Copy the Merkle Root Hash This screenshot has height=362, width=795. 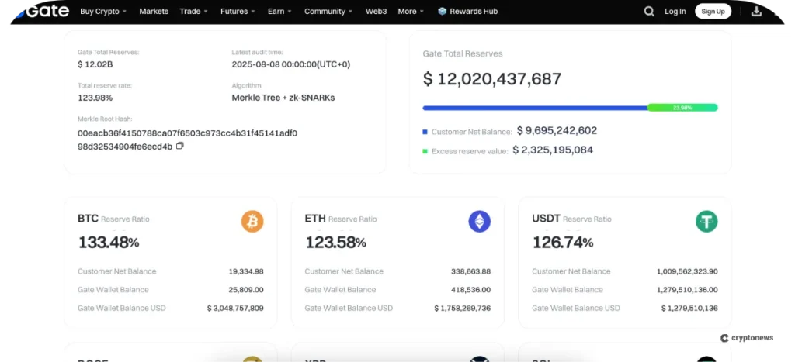pyautogui.click(x=179, y=146)
